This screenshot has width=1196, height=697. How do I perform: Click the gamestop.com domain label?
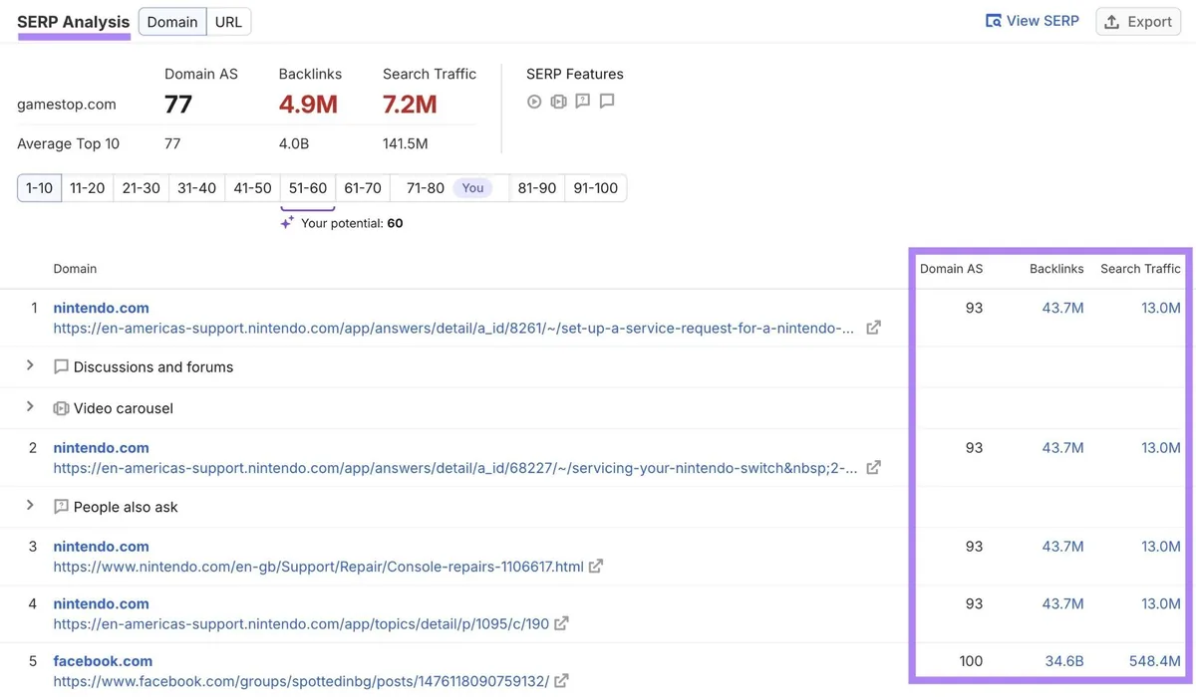pyautogui.click(x=67, y=105)
